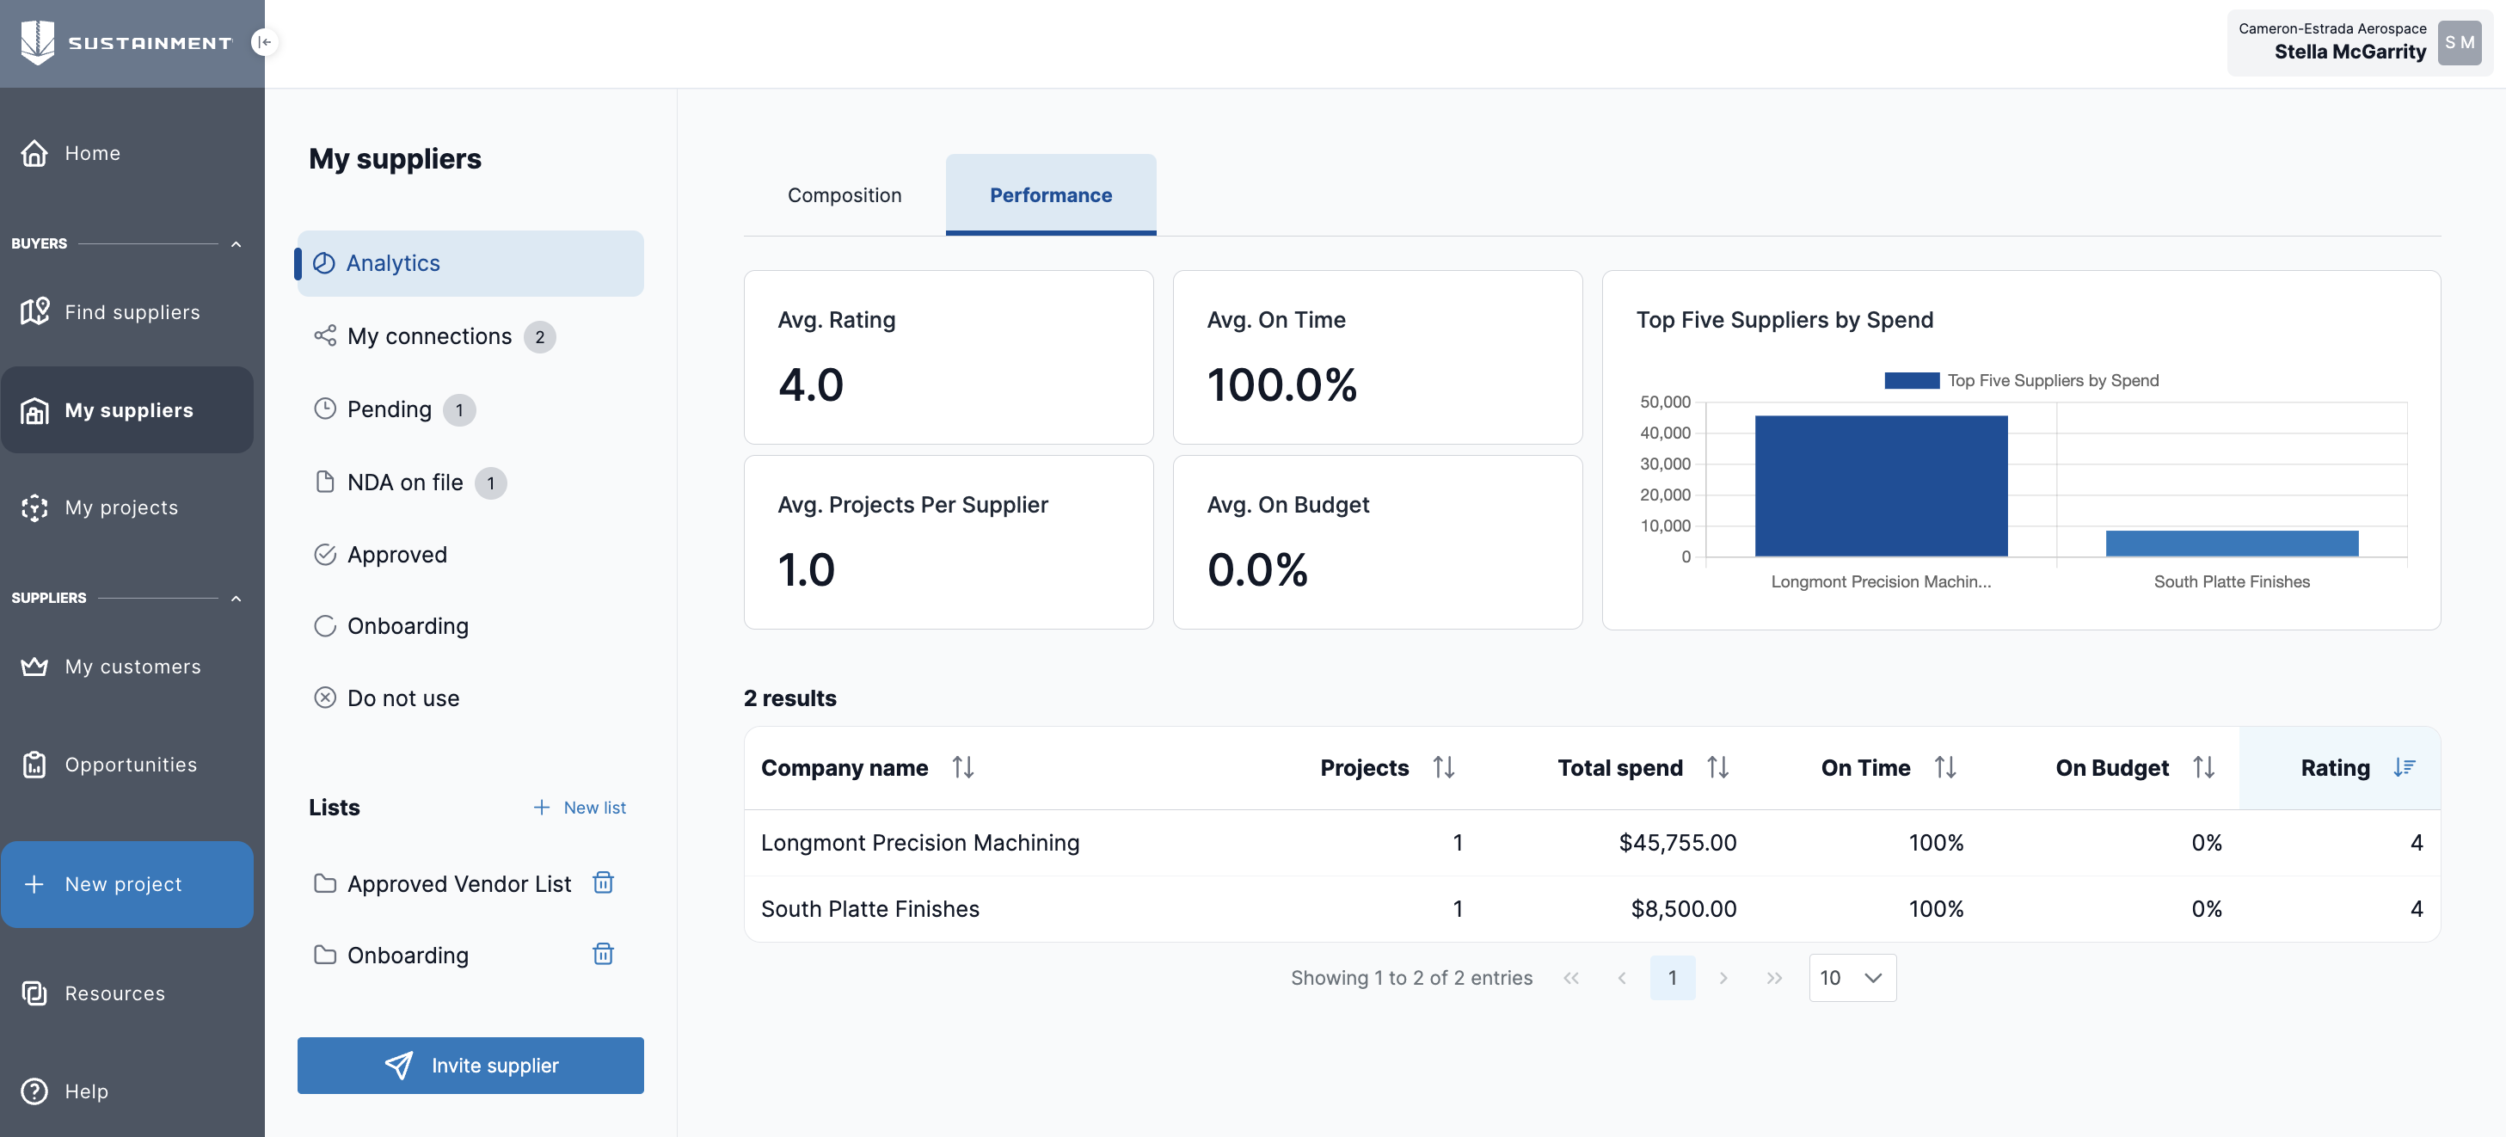Collapse the SUPPLIERS section
The image size is (2506, 1137).
click(236, 598)
